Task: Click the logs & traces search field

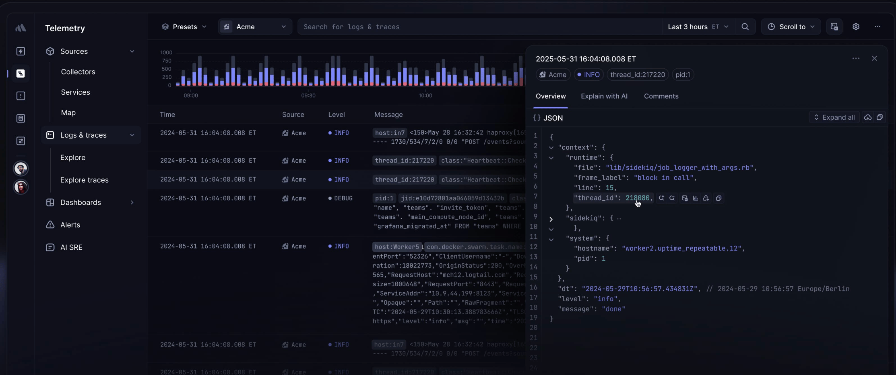Action: 479,27
